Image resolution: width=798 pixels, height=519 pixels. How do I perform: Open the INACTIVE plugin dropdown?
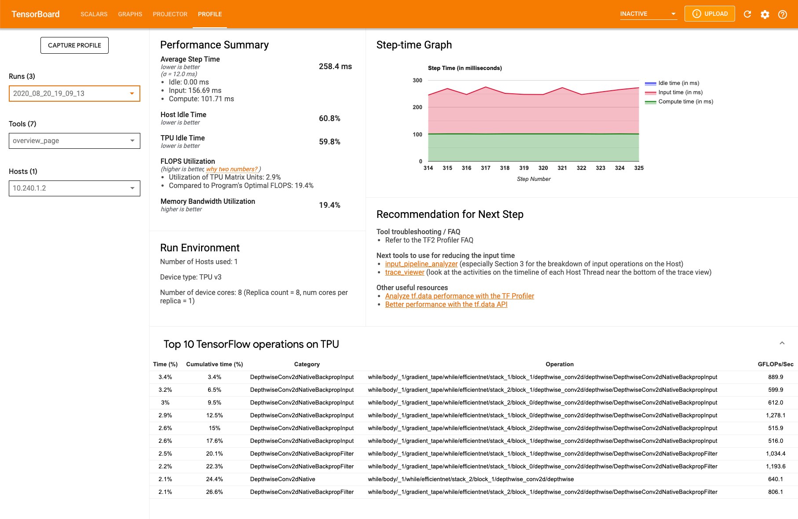point(648,14)
